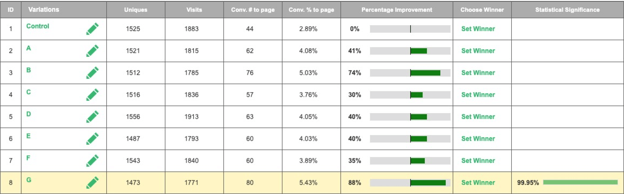624x194 pixels.
Task: Open the pencil editor for variation B
Action: click(x=92, y=73)
